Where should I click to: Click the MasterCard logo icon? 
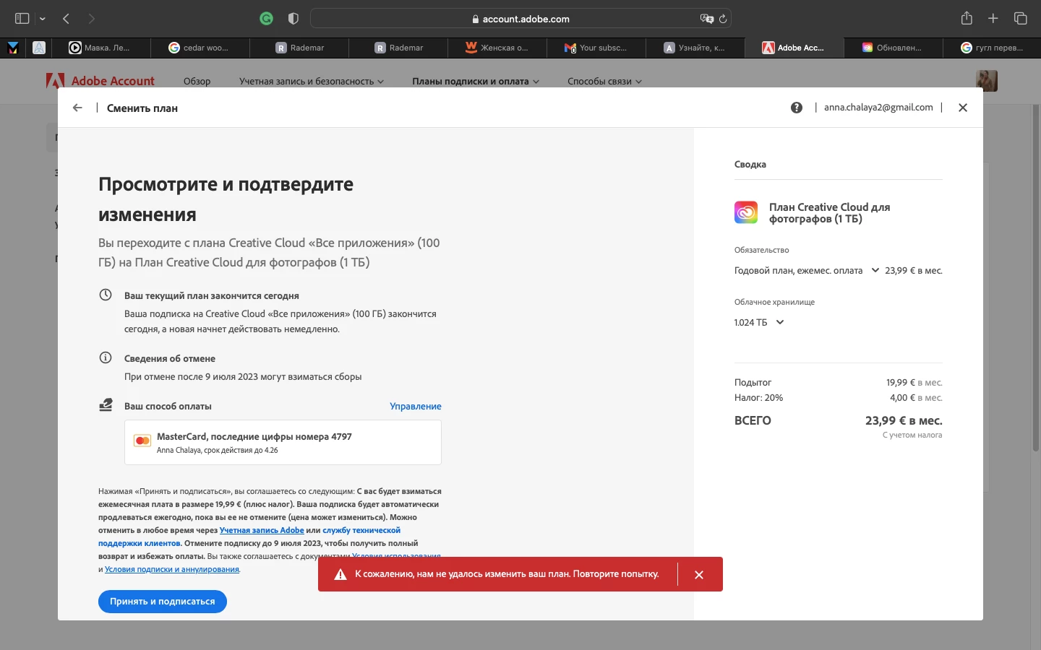click(x=142, y=441)
